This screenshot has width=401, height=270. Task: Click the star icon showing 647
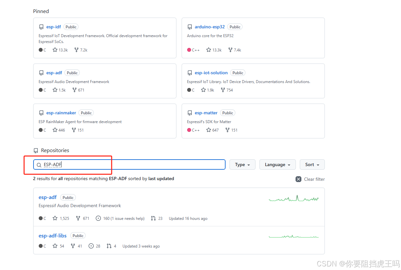tap(209, 130)
